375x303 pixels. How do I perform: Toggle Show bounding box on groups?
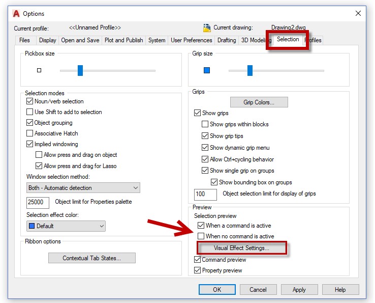click(x=214, y=182)
